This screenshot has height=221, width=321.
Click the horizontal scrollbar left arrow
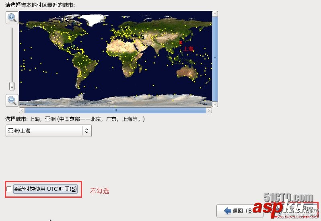point(22,110)
